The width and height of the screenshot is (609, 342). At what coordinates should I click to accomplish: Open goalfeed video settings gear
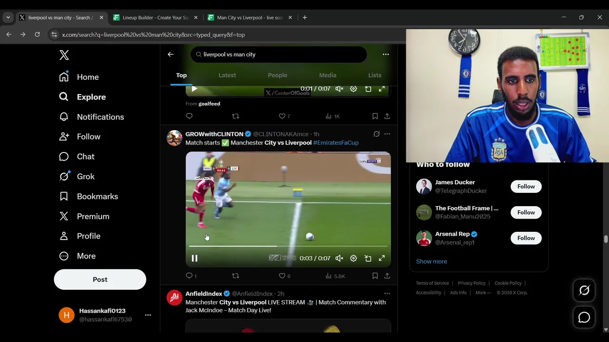point(354,89)
